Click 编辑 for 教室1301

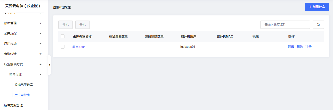(291, 47)
